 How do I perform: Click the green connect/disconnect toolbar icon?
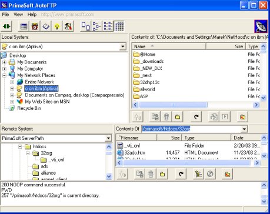[6, 26]
